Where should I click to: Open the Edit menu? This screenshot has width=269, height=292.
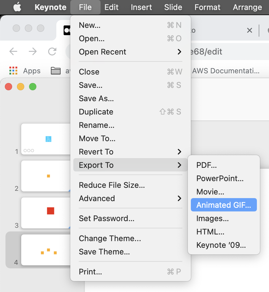111,7
